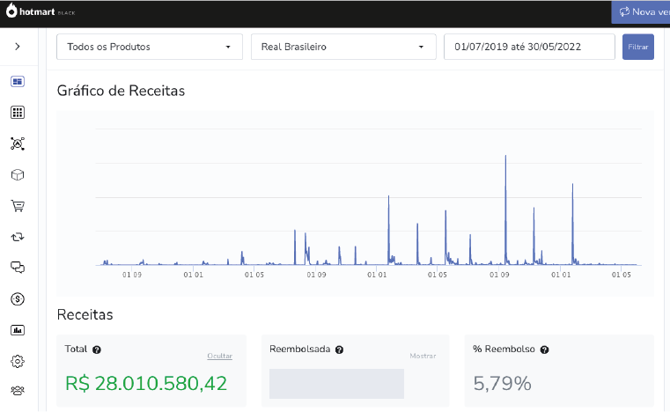Viewport: 670px width, 412px height.
Task: Open the chat messages icon
Action: coord(18,268)
